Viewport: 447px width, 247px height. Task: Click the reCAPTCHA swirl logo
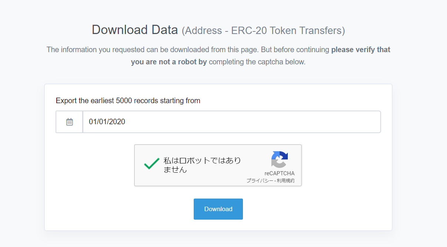(x=280, y=159)
